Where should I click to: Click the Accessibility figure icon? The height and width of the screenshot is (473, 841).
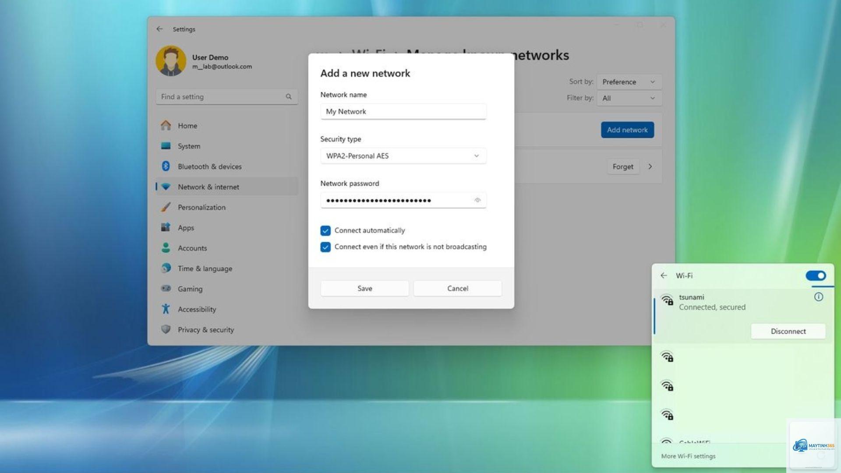pos(166,309)
